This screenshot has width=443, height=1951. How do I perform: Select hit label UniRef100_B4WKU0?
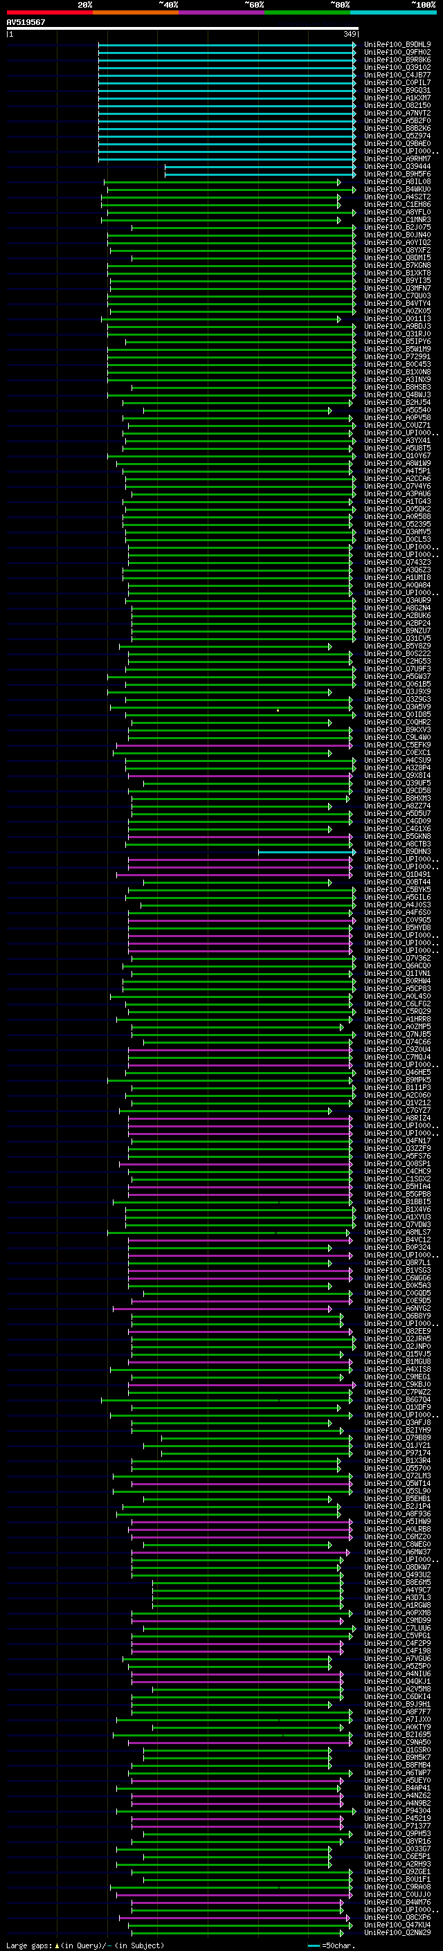click(397, 190)
